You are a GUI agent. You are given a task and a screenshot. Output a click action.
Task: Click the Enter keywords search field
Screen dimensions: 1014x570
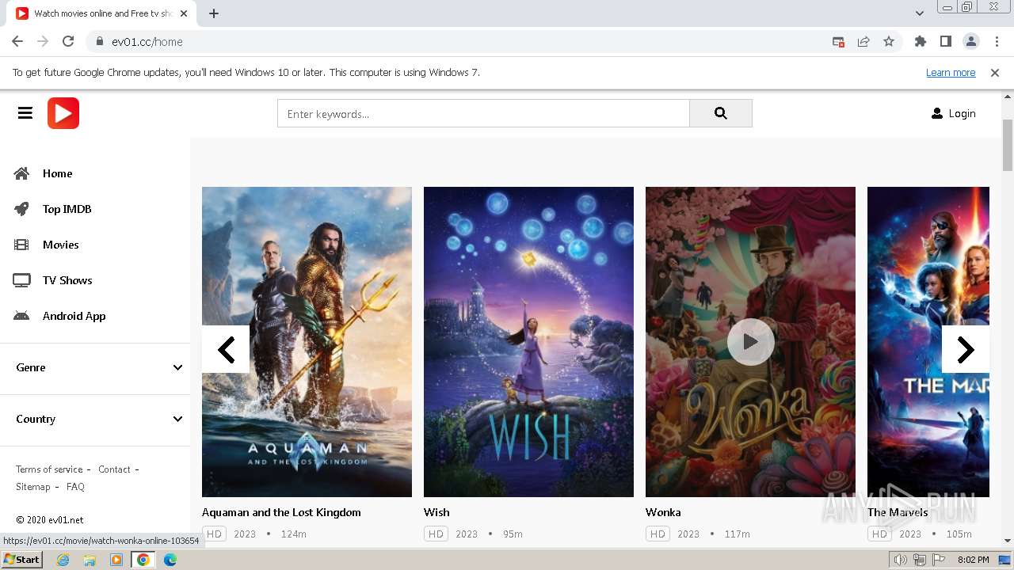tap(483, 113)
